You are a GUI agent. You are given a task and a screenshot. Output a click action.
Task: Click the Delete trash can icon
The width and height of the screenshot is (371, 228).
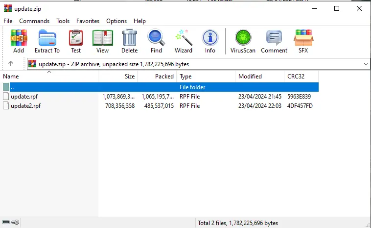129,37
